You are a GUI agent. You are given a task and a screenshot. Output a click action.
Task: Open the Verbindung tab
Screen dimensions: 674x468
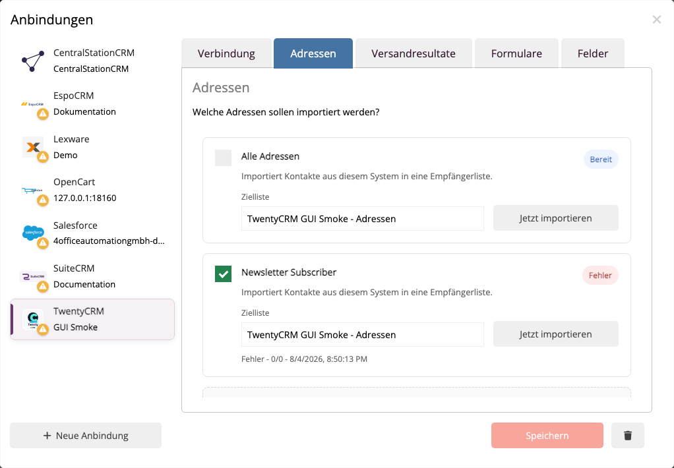(x=226, y=53)
